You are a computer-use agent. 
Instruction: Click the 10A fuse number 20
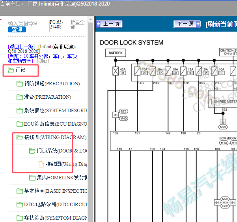point(144,73)
